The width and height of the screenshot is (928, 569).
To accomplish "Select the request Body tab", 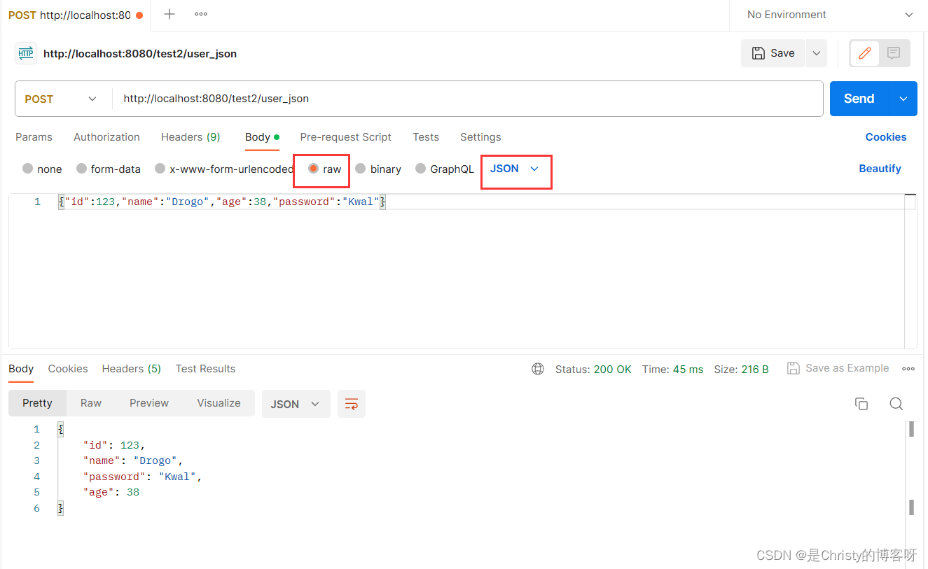I will point(262,137).
